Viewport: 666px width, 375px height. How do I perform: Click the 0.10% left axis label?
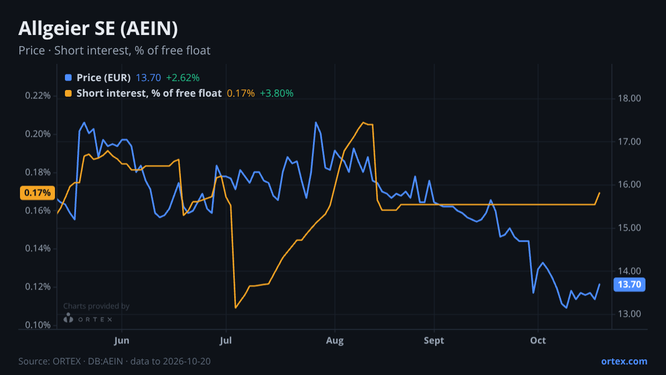pyautogui.click(x=38, y=325)
